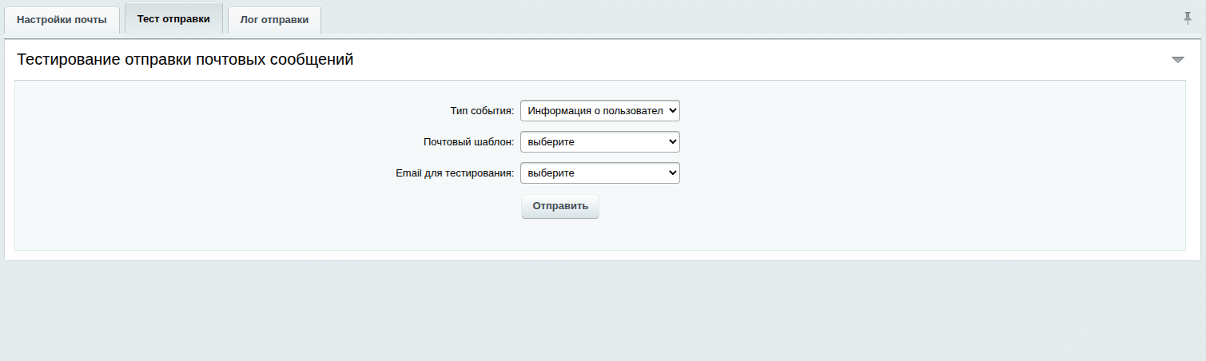Click heading Тестирование отправки почтовых сообщений
The width and height of the screenshot is (1206, 361).
tap(185, 60)
